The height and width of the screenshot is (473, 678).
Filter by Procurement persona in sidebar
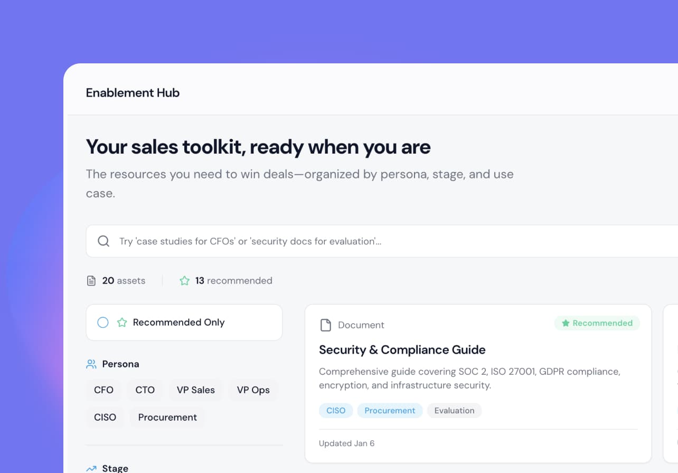point(167,417)
